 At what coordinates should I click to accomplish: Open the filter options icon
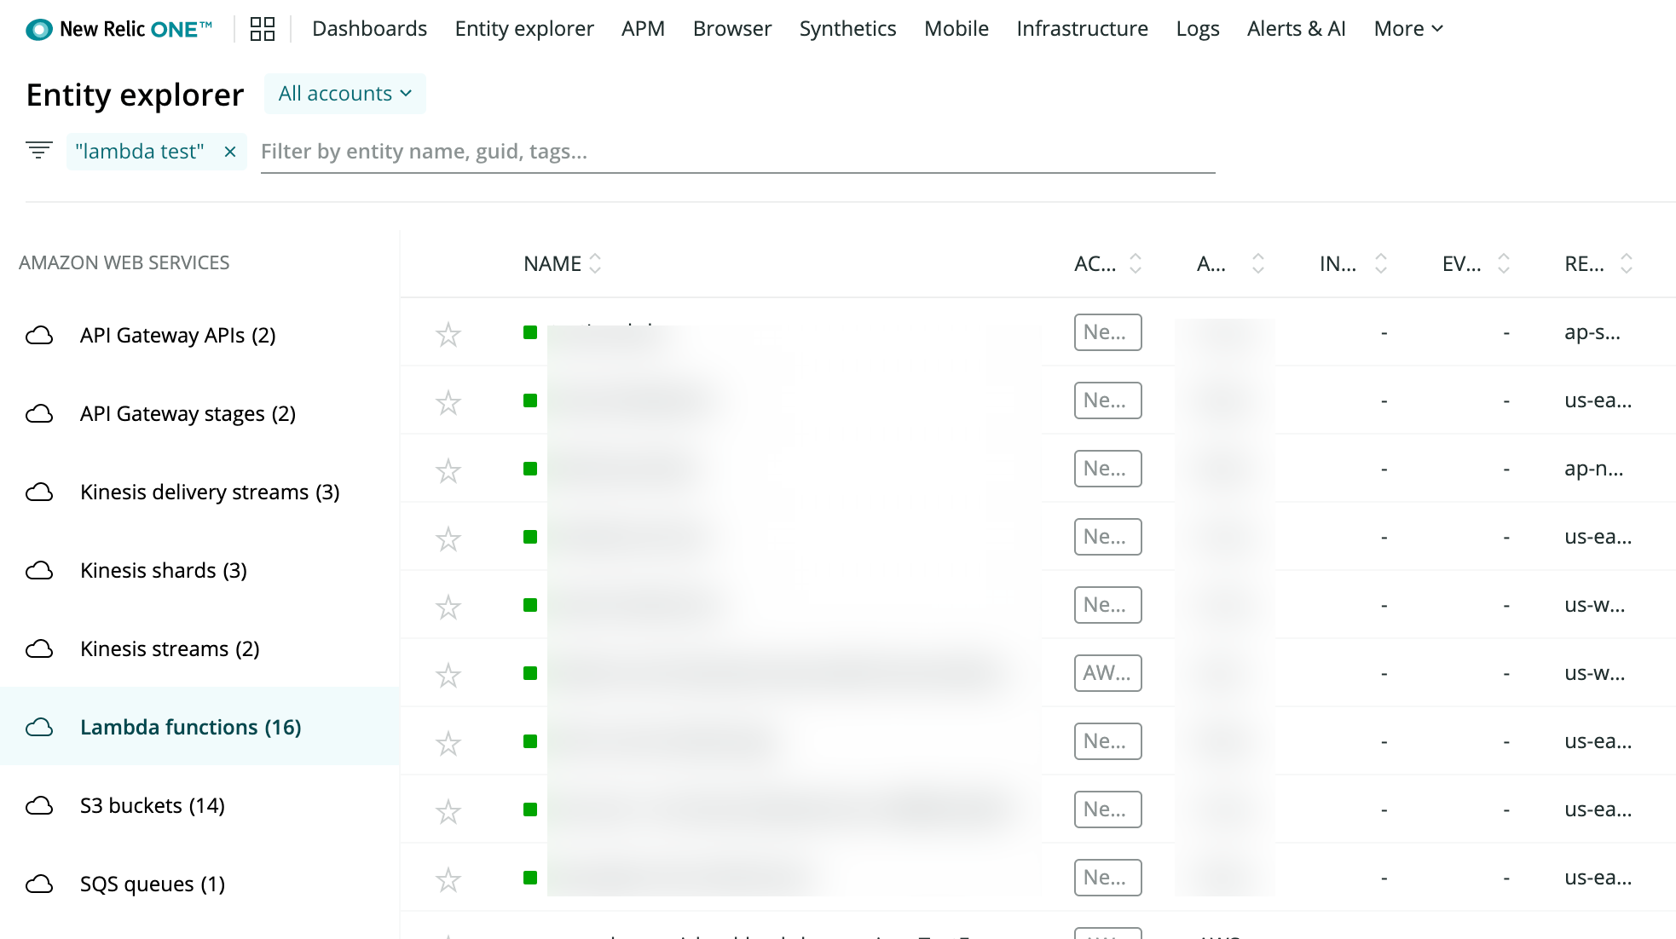pos(38,151)
